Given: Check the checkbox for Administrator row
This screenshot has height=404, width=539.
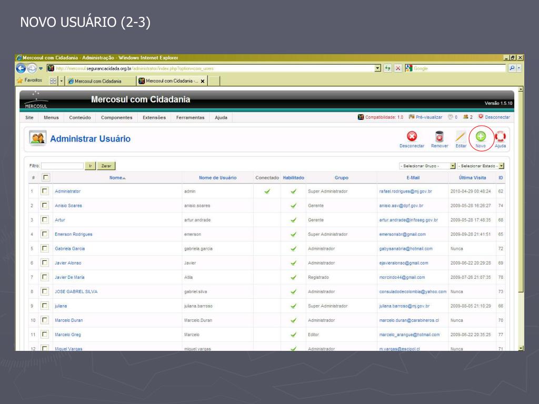Looking at the screenshot, I should pos(45,191).
